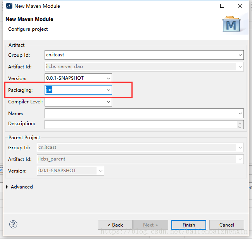This screenshot has width=252, height=239.
Task: Open Parent Project Version dropdown arrow
Action: pos(101,171)
